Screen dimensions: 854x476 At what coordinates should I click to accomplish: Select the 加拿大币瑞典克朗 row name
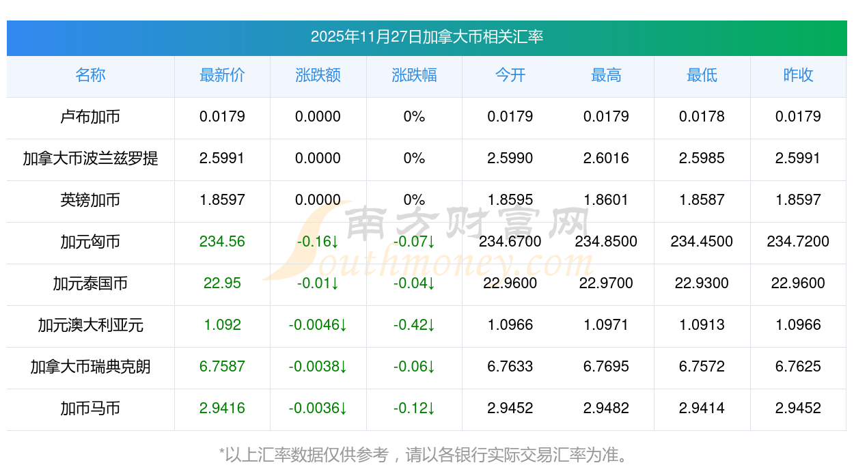[90, 367]
